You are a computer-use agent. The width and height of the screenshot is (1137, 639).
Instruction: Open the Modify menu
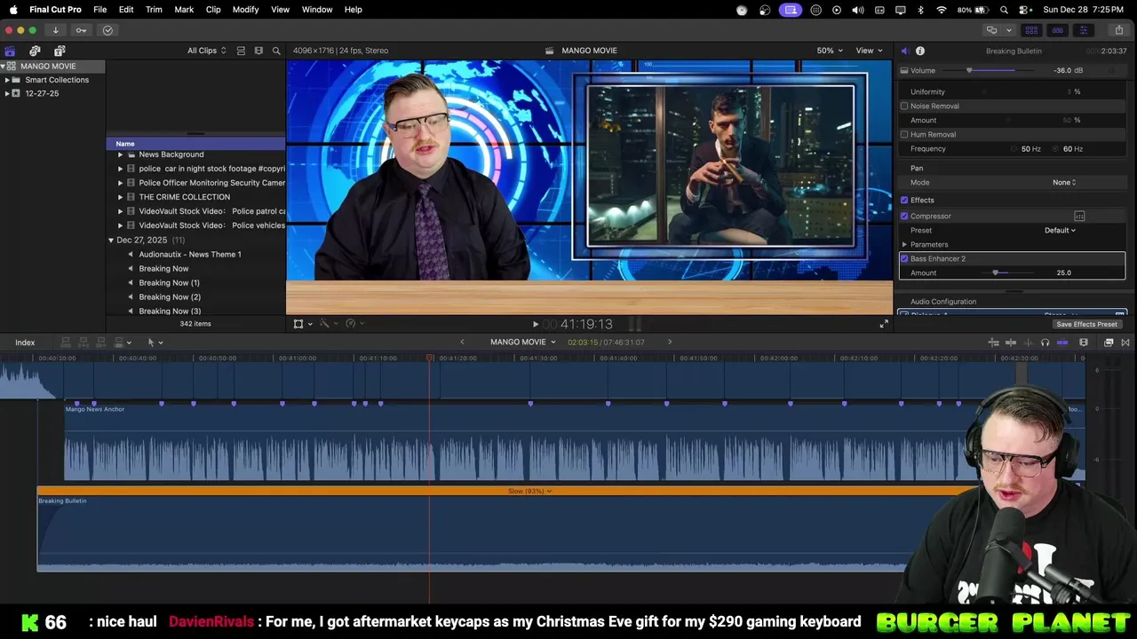click(x=245, y=9)
